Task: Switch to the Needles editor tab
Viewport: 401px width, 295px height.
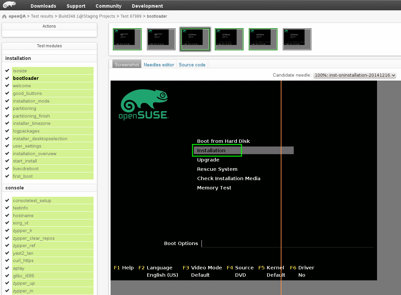Action: [x=159, y=65]
